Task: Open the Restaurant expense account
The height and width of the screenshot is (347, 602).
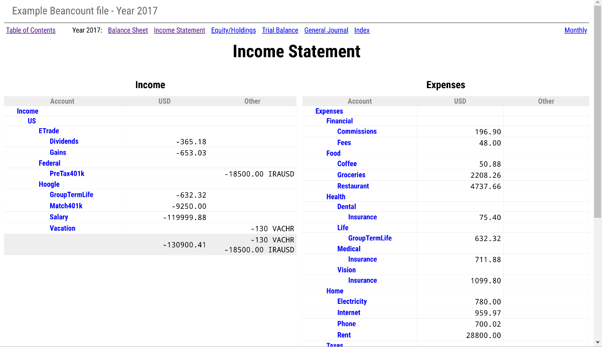Action: [353, 186]
